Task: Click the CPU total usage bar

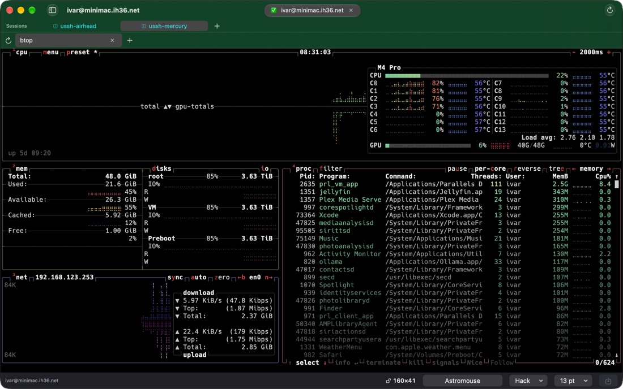Action: click(467, 76)
